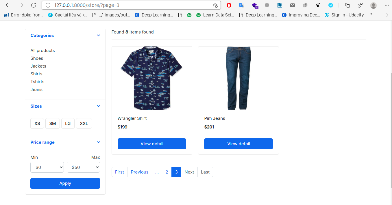Collapse the Categories section chevron
392x205 pixels.
point(98,36)
